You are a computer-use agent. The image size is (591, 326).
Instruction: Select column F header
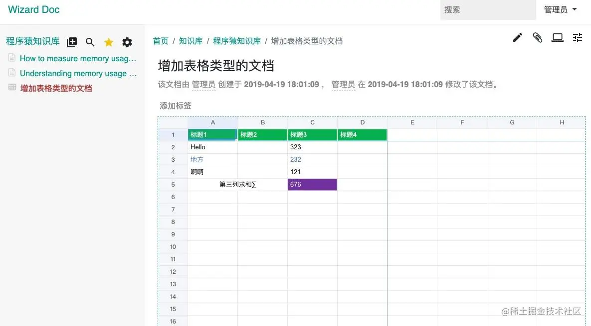[462, 122]
